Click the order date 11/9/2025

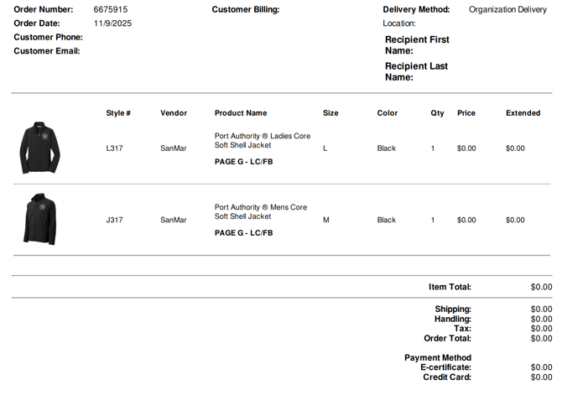point(112,23)
